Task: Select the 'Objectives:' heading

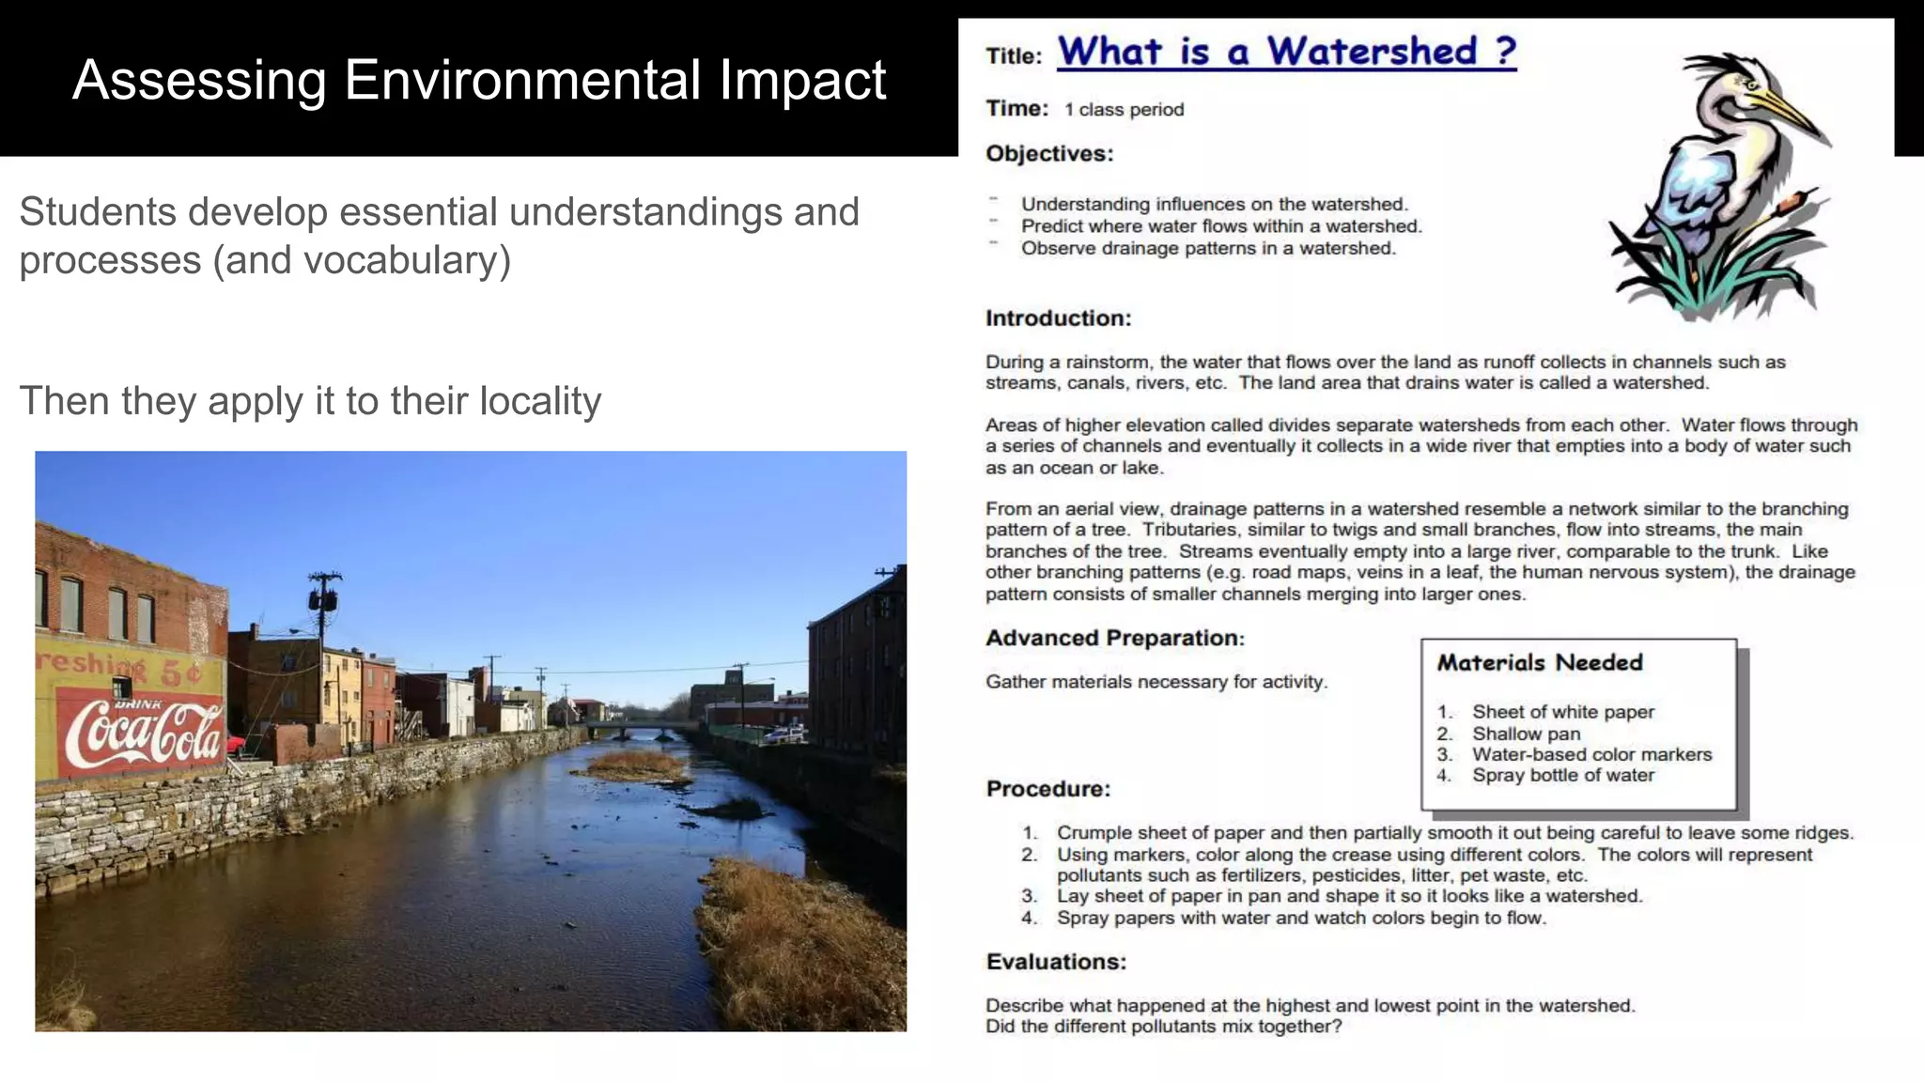Action: [1049, 154]
